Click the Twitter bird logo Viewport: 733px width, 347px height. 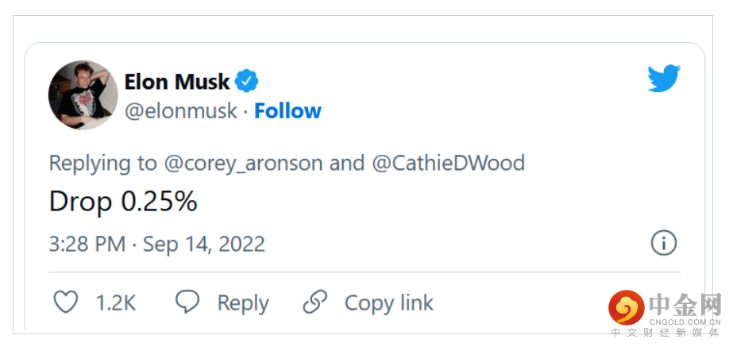coord(664,79)
